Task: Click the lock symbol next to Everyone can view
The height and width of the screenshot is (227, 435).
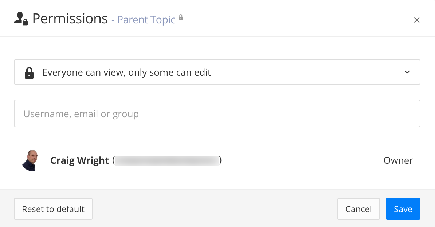Action: pyautogui.click(x=29, y=72)
